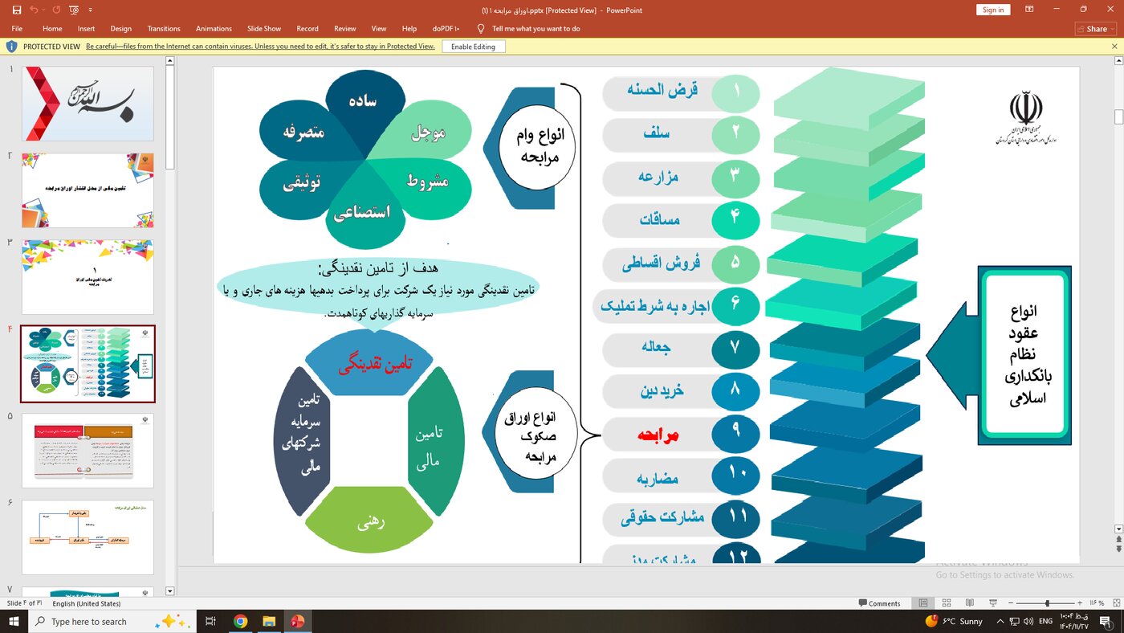Open Google Chrome from the taskbar
Image resolution: width=1124 pixels, height=633 pixels.
tap(240, 621)
